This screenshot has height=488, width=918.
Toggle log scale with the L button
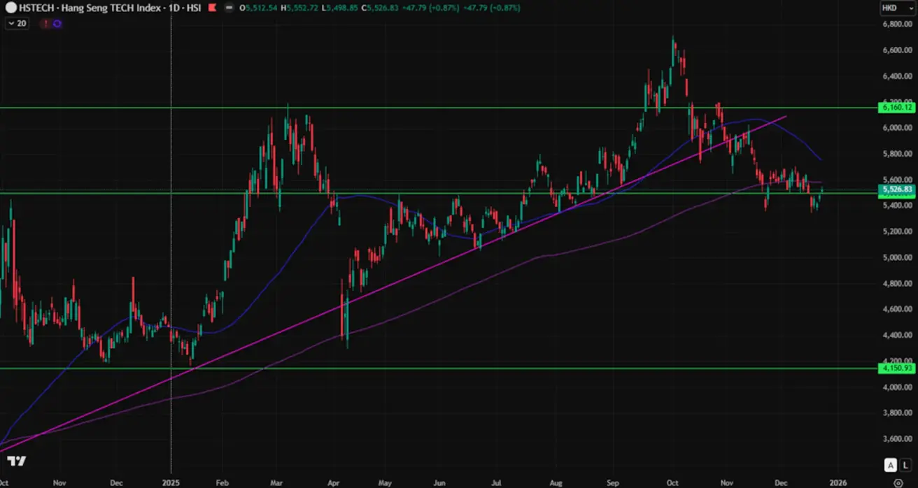click(904, 465)
